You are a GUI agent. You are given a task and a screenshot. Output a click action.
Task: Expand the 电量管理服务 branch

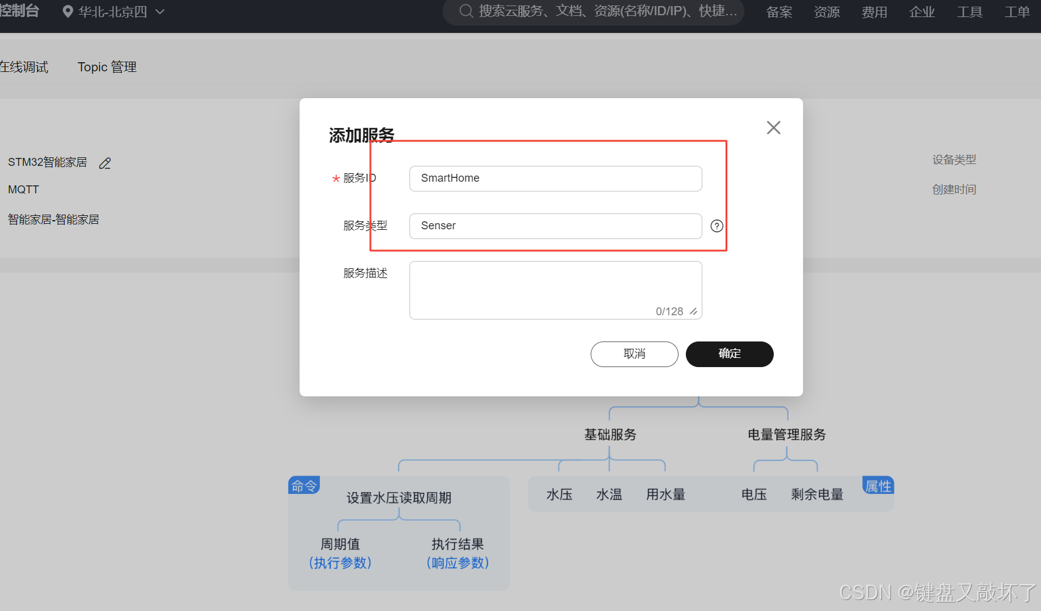click(786, 434)
